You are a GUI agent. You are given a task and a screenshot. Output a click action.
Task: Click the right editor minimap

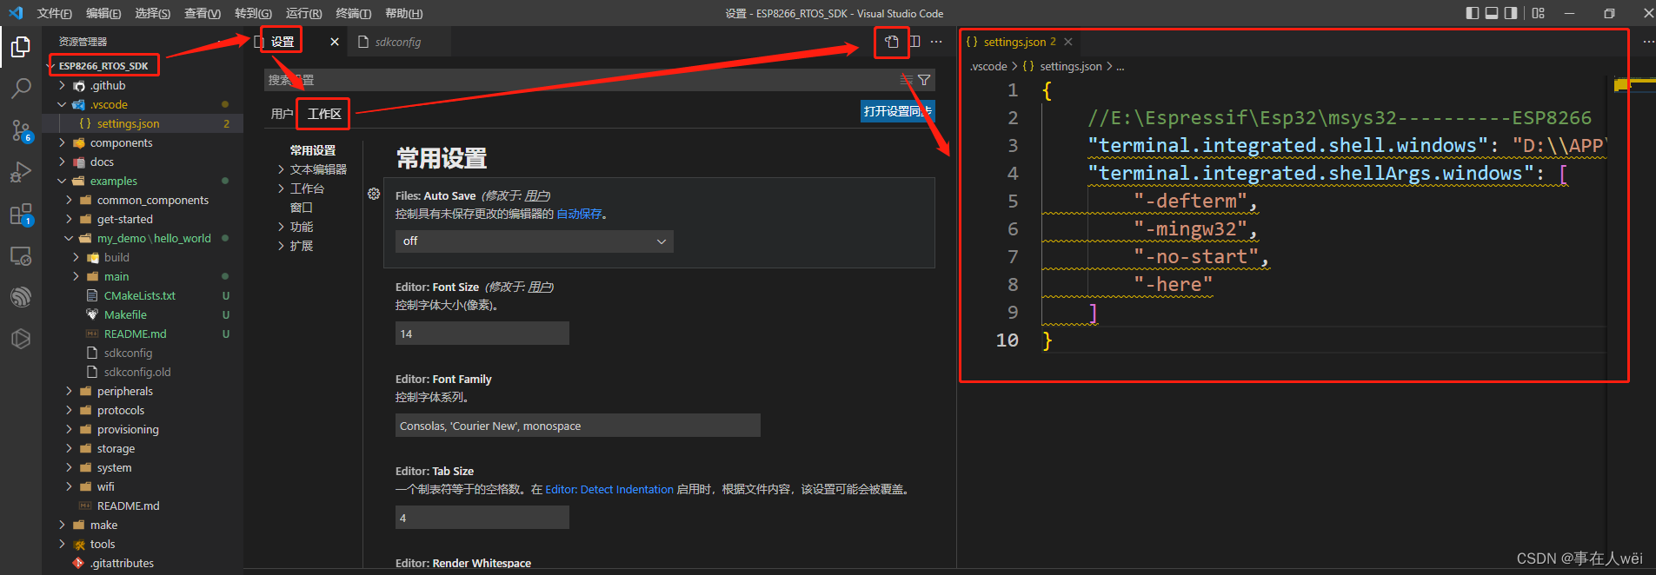[1631, 87]
